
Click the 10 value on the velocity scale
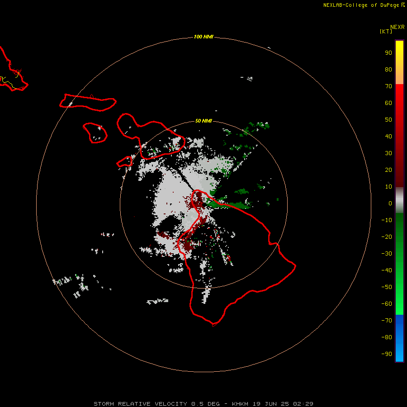pyautogui.click(x=388, y=187)
